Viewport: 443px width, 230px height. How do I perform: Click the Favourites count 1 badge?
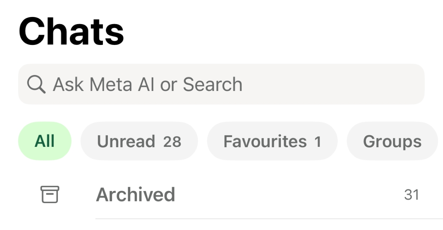(317, 142)
